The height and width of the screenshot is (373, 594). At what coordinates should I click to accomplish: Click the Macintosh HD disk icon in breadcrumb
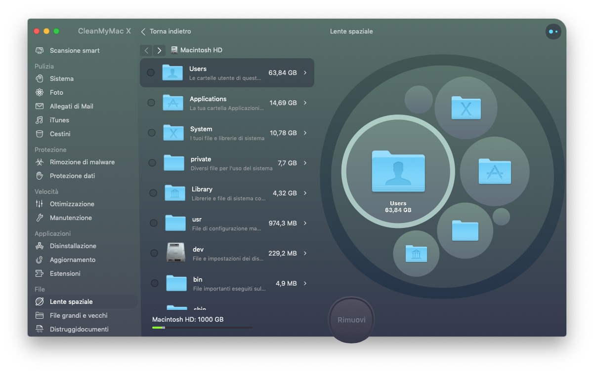click(174, 50)
